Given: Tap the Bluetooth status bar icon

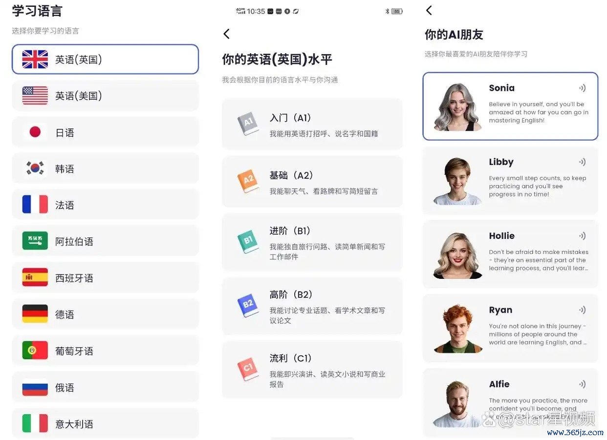Looking at the screenshot, I should (x=387, y=11).
